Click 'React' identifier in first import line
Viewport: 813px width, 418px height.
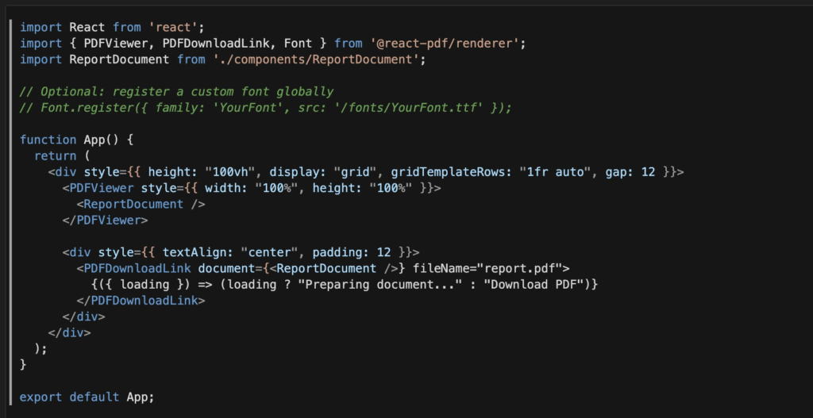click(87, 27)
